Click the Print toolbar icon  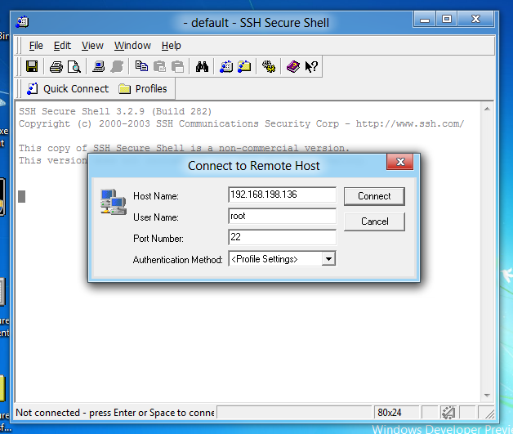[56, 66]
